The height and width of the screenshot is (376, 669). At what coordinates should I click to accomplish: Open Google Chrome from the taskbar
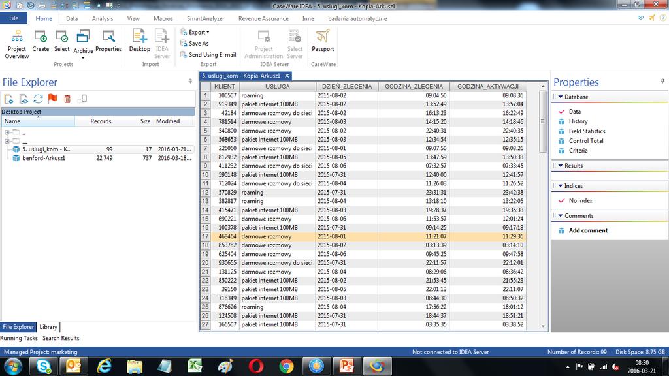[286, 366]
